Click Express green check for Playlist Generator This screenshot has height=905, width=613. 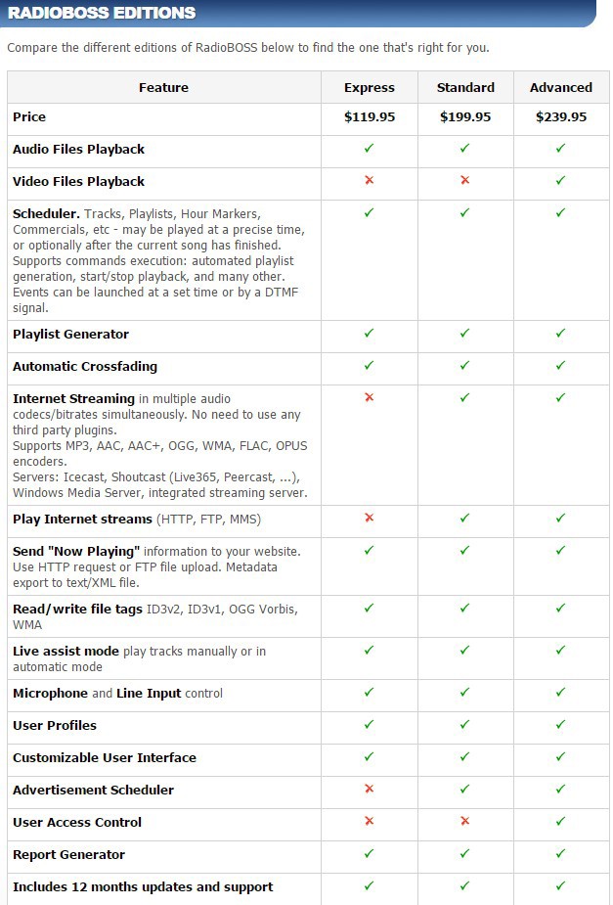pyautogui.click(x=369, y=333)
